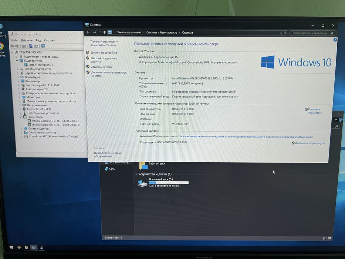The height and width of the screenshot is (259, 345).
Task: Open recent locations dropdown in Система window
Action: 100,32
